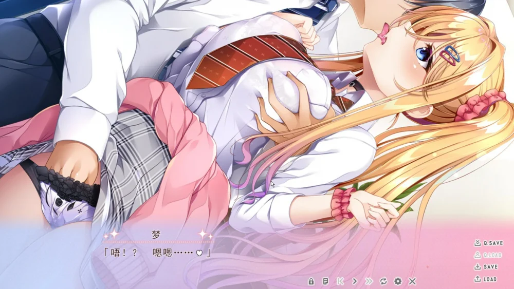The width and height of the screenshot is (514, 289).
Task: Open settings with the gear icon
Action: [397, 281]
